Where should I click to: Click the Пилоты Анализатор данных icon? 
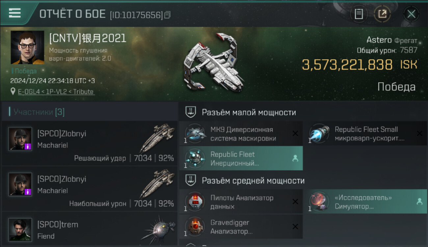tap(196, 202)
